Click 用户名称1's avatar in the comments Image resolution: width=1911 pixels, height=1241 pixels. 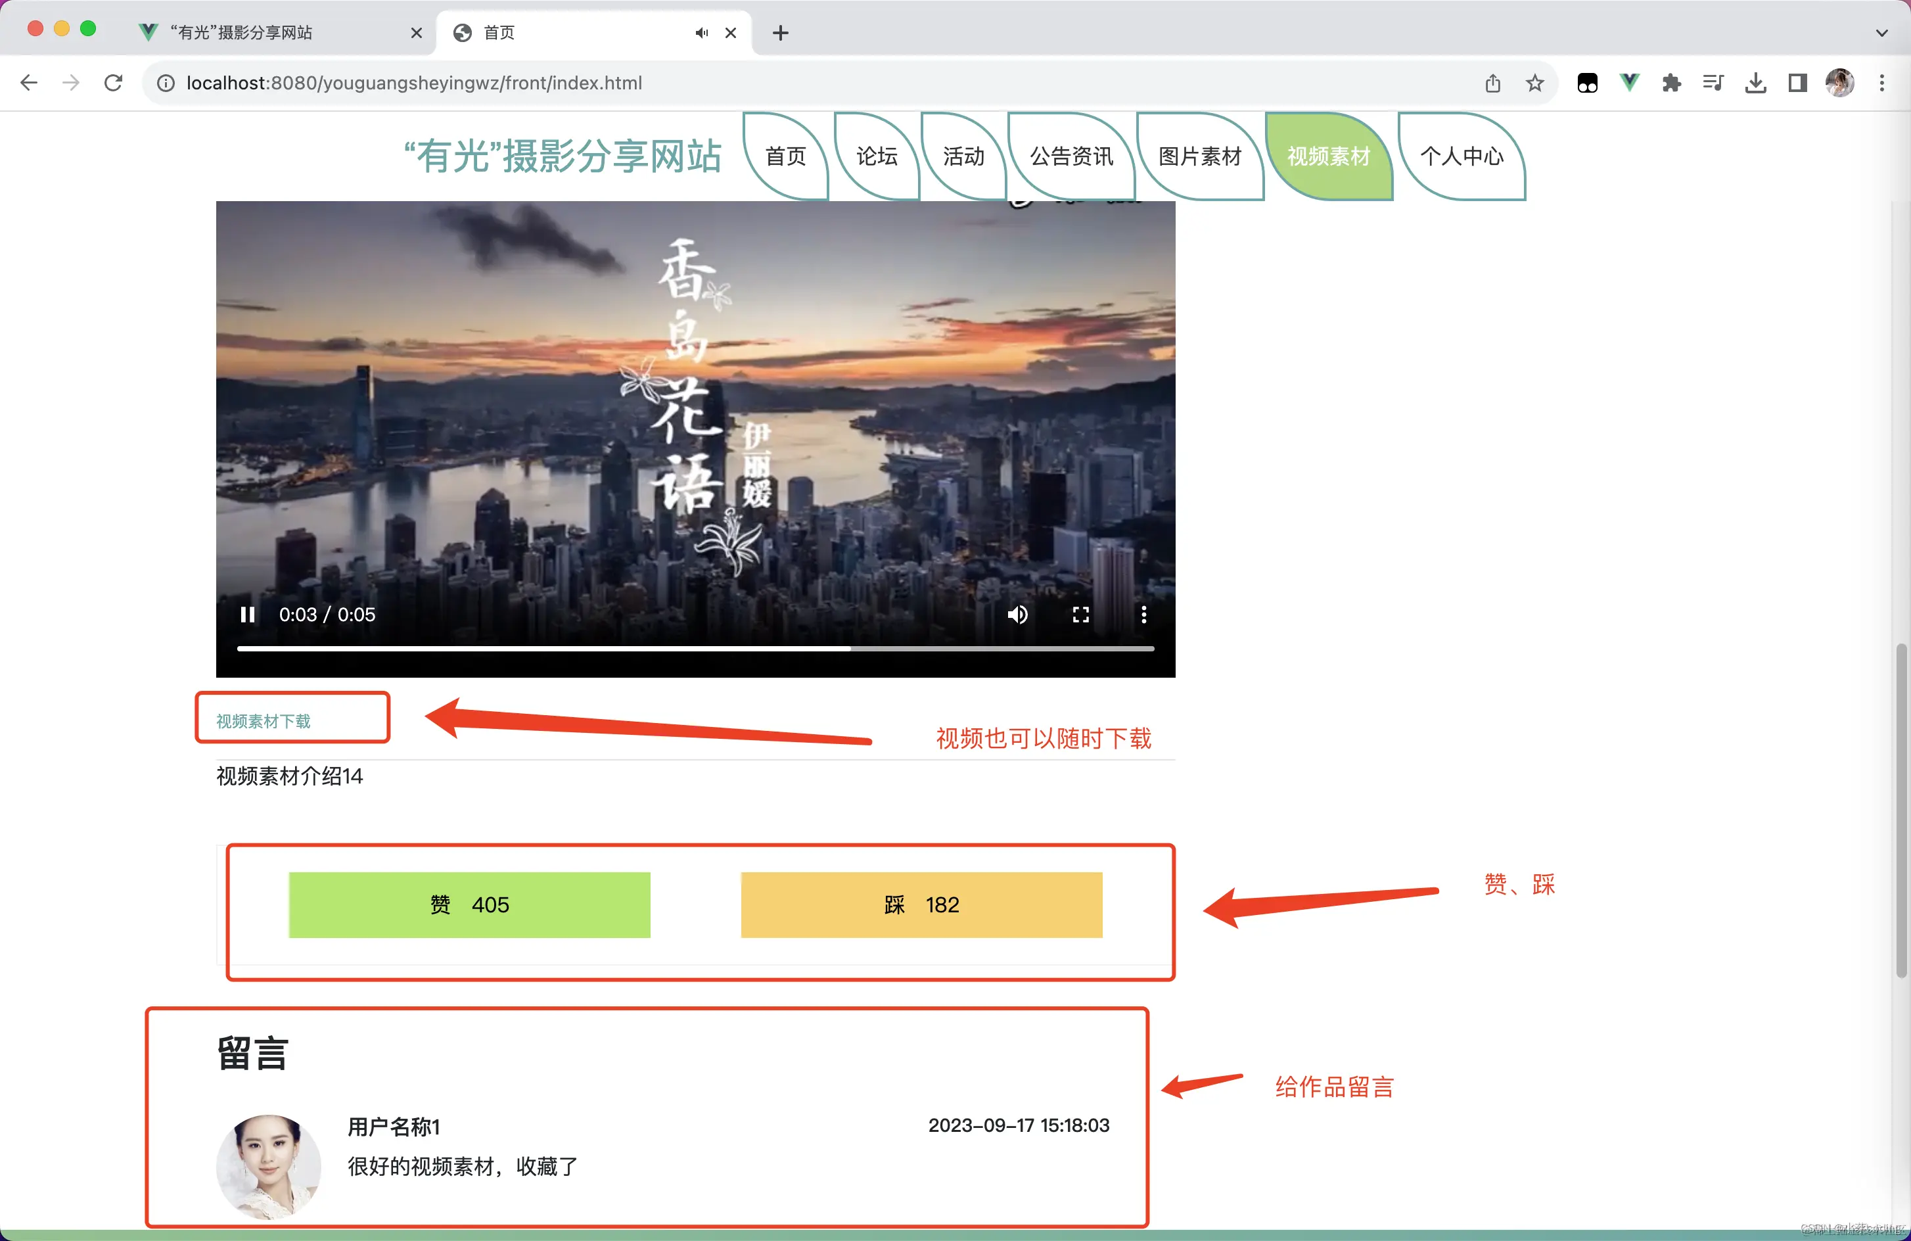tap(269, 1166)
